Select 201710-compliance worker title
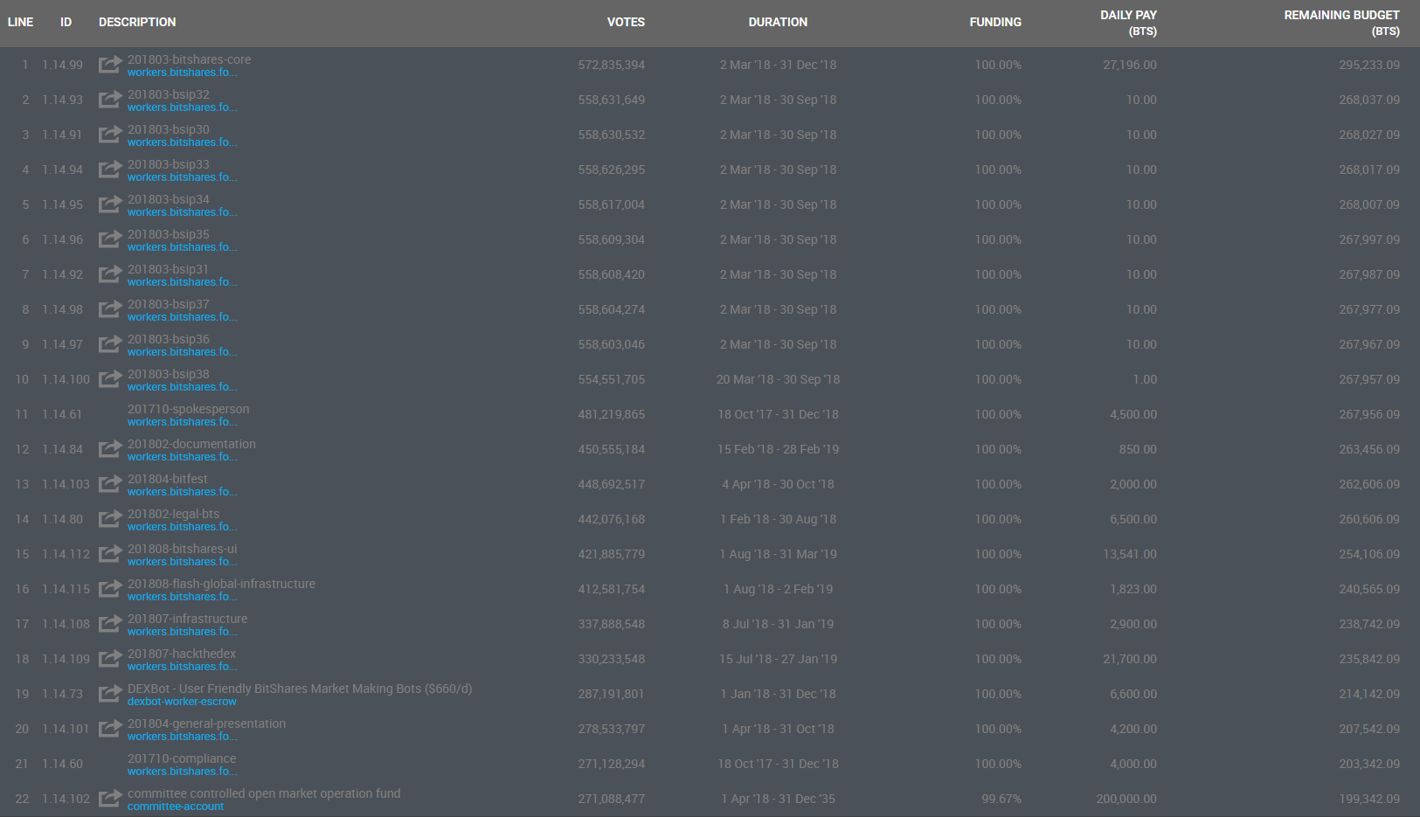1420x817 pixels. pos(182,758)
